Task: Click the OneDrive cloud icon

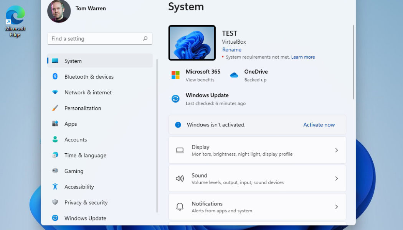Action: tap(234, 75)
